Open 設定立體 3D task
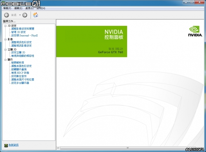206x152 pixels. (x=18, y=52)
